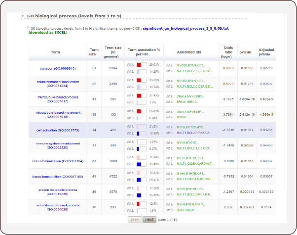Go to next page of results
This screenshot has width=297, height=235.
click(x=149, y=219)
